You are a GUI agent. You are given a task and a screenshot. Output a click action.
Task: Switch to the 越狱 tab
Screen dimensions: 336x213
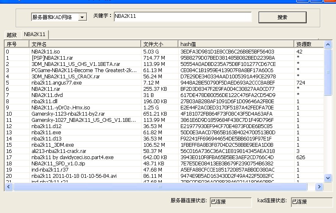tap(12, 35)
